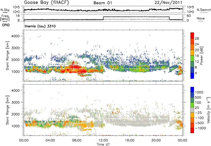Click the "Nave" legend label
The image size is (211, 146).
coord(201,18)
